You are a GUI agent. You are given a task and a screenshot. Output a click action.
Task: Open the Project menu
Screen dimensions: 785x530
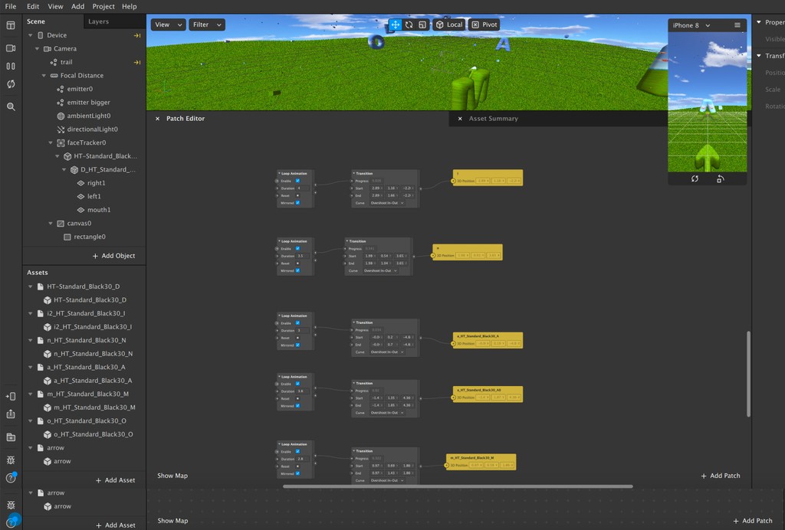pos(103,6)
